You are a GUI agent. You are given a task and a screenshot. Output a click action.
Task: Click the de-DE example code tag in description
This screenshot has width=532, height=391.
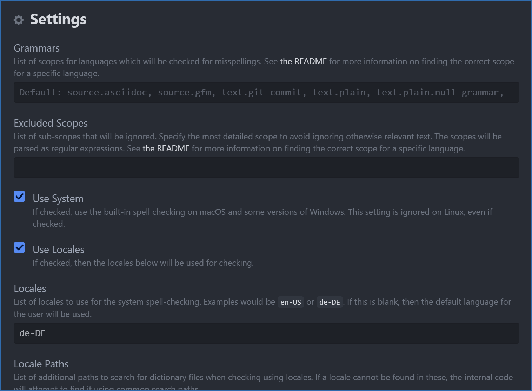(x=330, y=302)
